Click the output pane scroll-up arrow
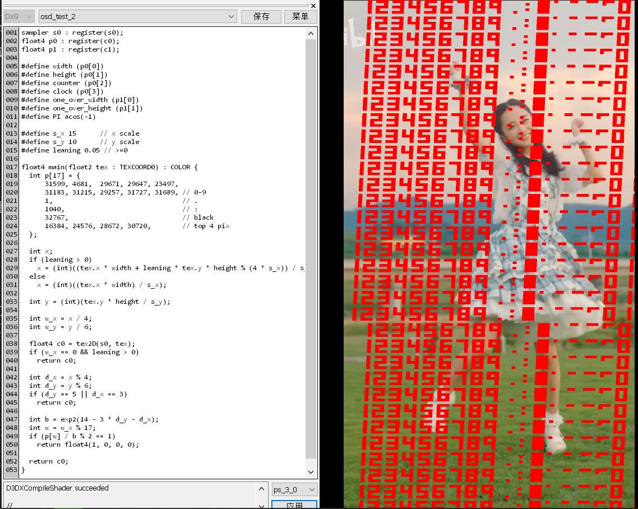This screenshot has height=509, width=638. click(x=261, y=489)
